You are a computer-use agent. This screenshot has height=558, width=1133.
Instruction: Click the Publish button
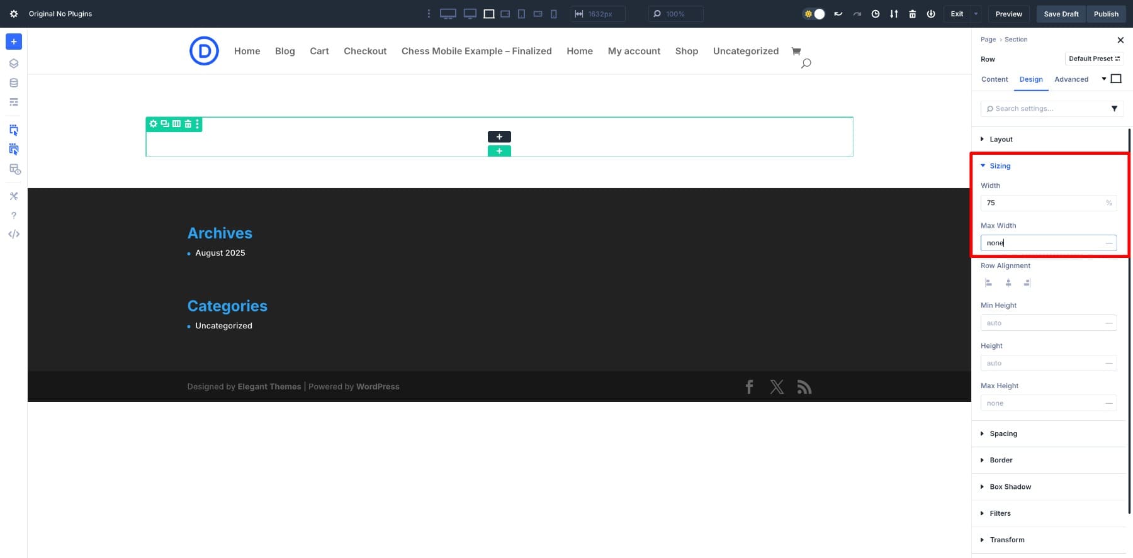pyautogui.click(x=1106, y=14)
